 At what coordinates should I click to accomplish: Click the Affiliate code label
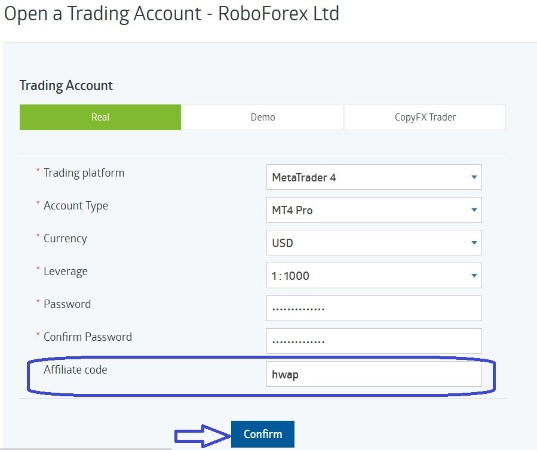pyautogui.click(x=75, y=370)
